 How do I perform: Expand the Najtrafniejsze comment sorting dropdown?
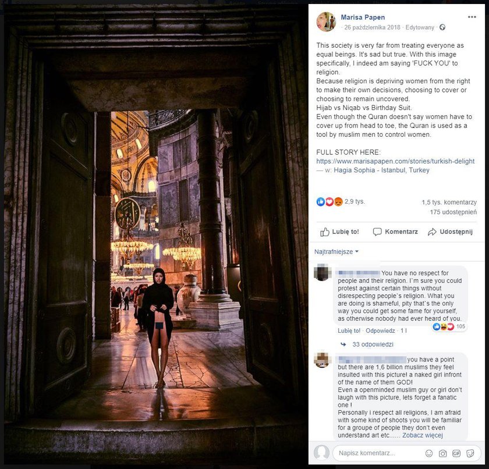[x=336, y=251]
